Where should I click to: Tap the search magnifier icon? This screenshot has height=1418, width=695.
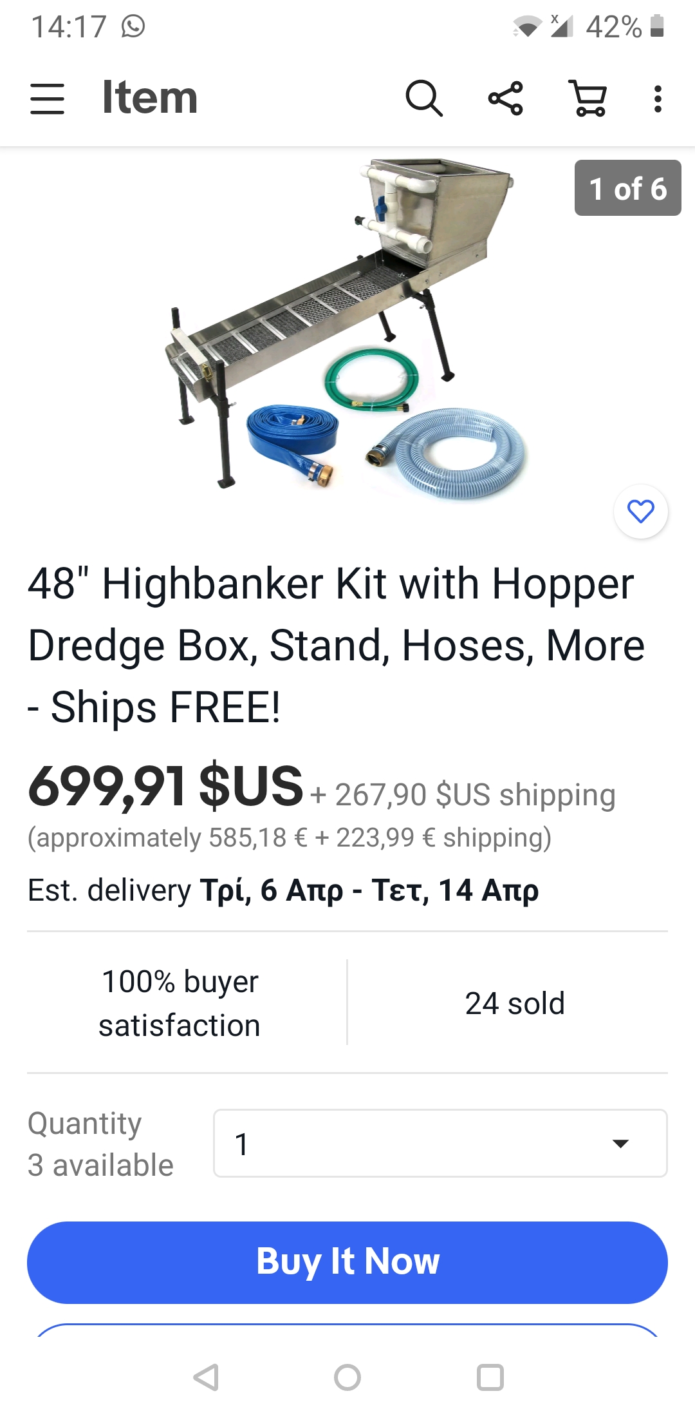(x=424, y=99)
